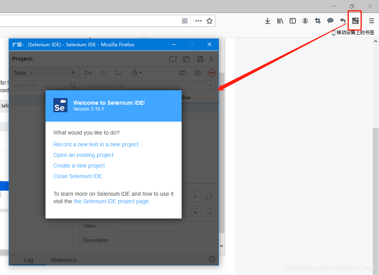
Task: Expand the Playback base URL dropdown arrow
Action: (210, 86)
